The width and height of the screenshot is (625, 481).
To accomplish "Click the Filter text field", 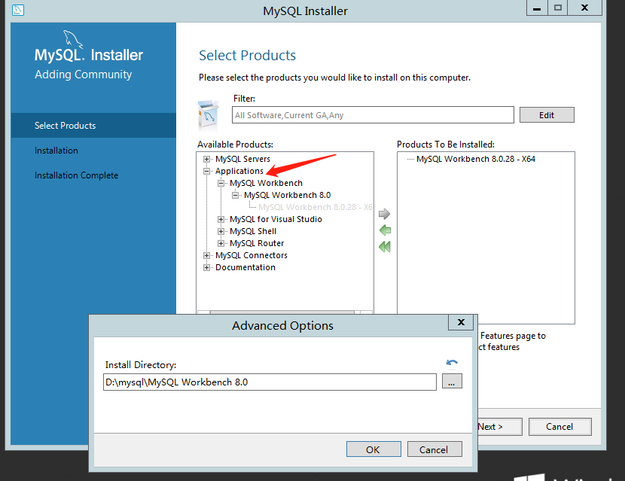I will click(x=373, y=115).
